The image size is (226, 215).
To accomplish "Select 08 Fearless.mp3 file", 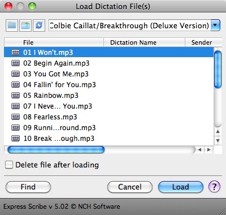I will tap(108, 117).
